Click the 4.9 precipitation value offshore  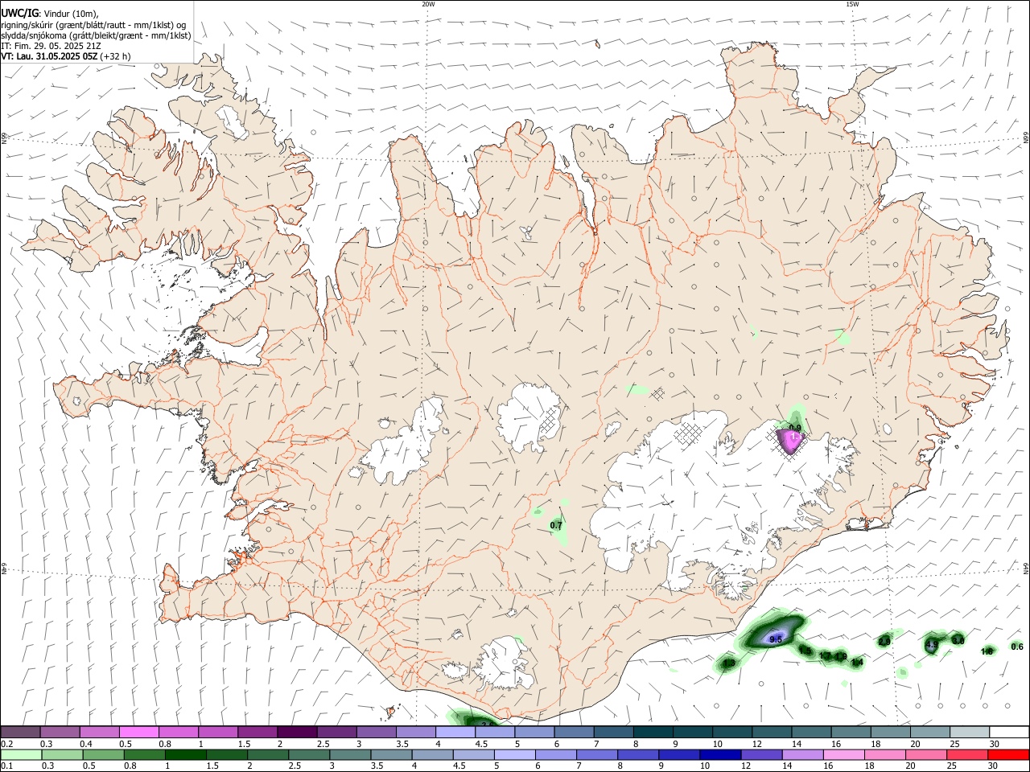932,644
